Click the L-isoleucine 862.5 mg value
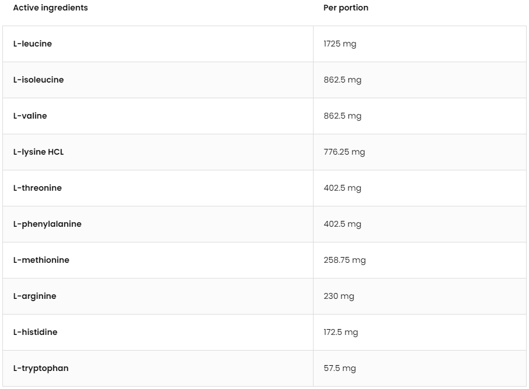The width and height of the screenshot is (529, 389). pyautogui.click(x=342, y=80)
